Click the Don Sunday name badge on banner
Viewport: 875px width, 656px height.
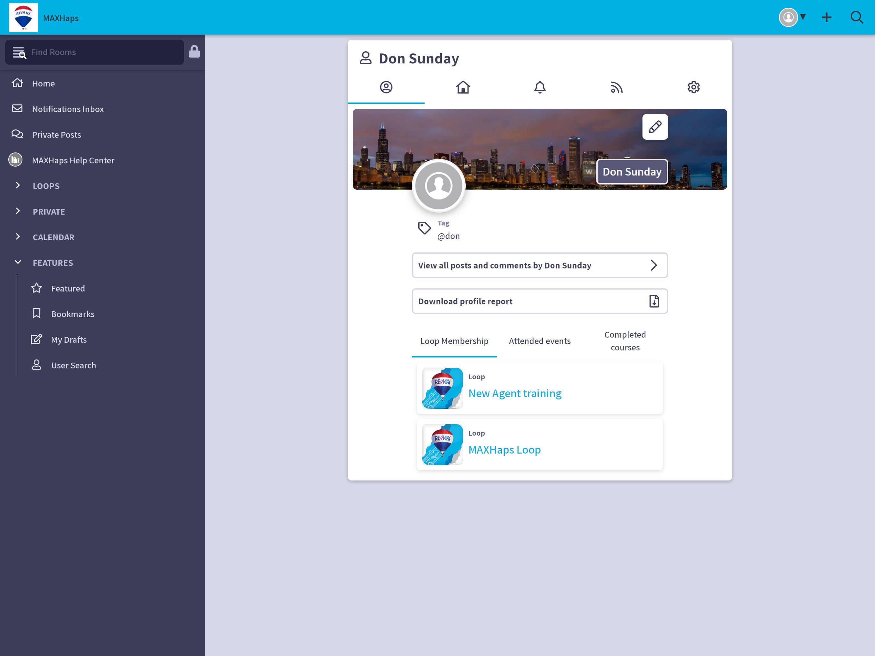tap(632, 172)
